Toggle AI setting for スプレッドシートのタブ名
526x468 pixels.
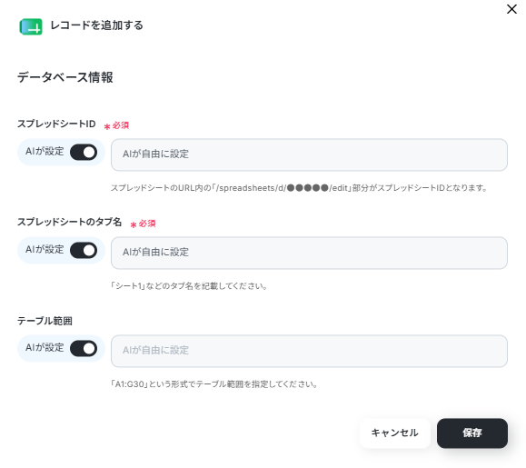pos(84,250)
